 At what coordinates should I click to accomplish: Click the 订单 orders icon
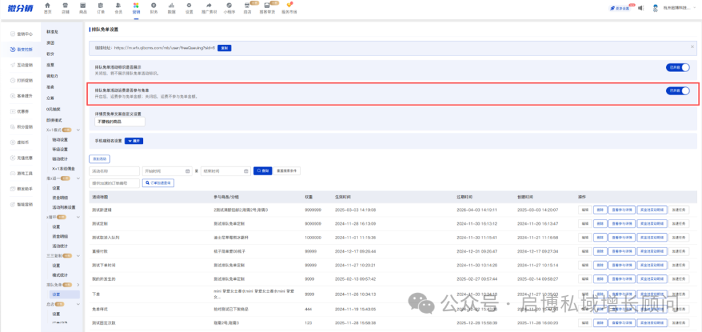(100, 5)
